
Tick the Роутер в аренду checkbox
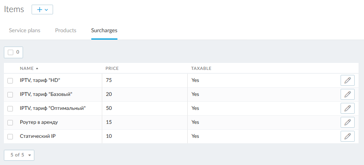point(11,123)
